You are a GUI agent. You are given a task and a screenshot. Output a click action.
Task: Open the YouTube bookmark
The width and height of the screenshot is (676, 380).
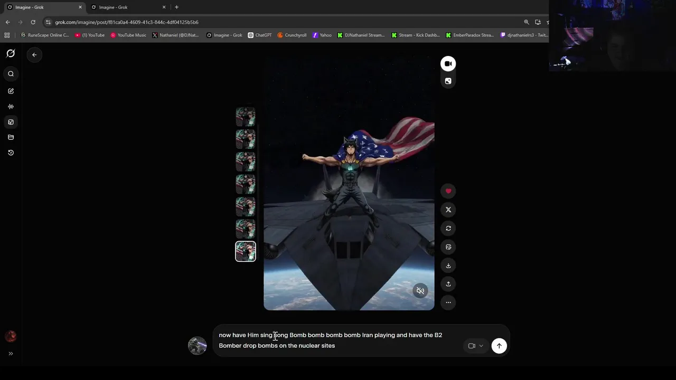point(90,35)
